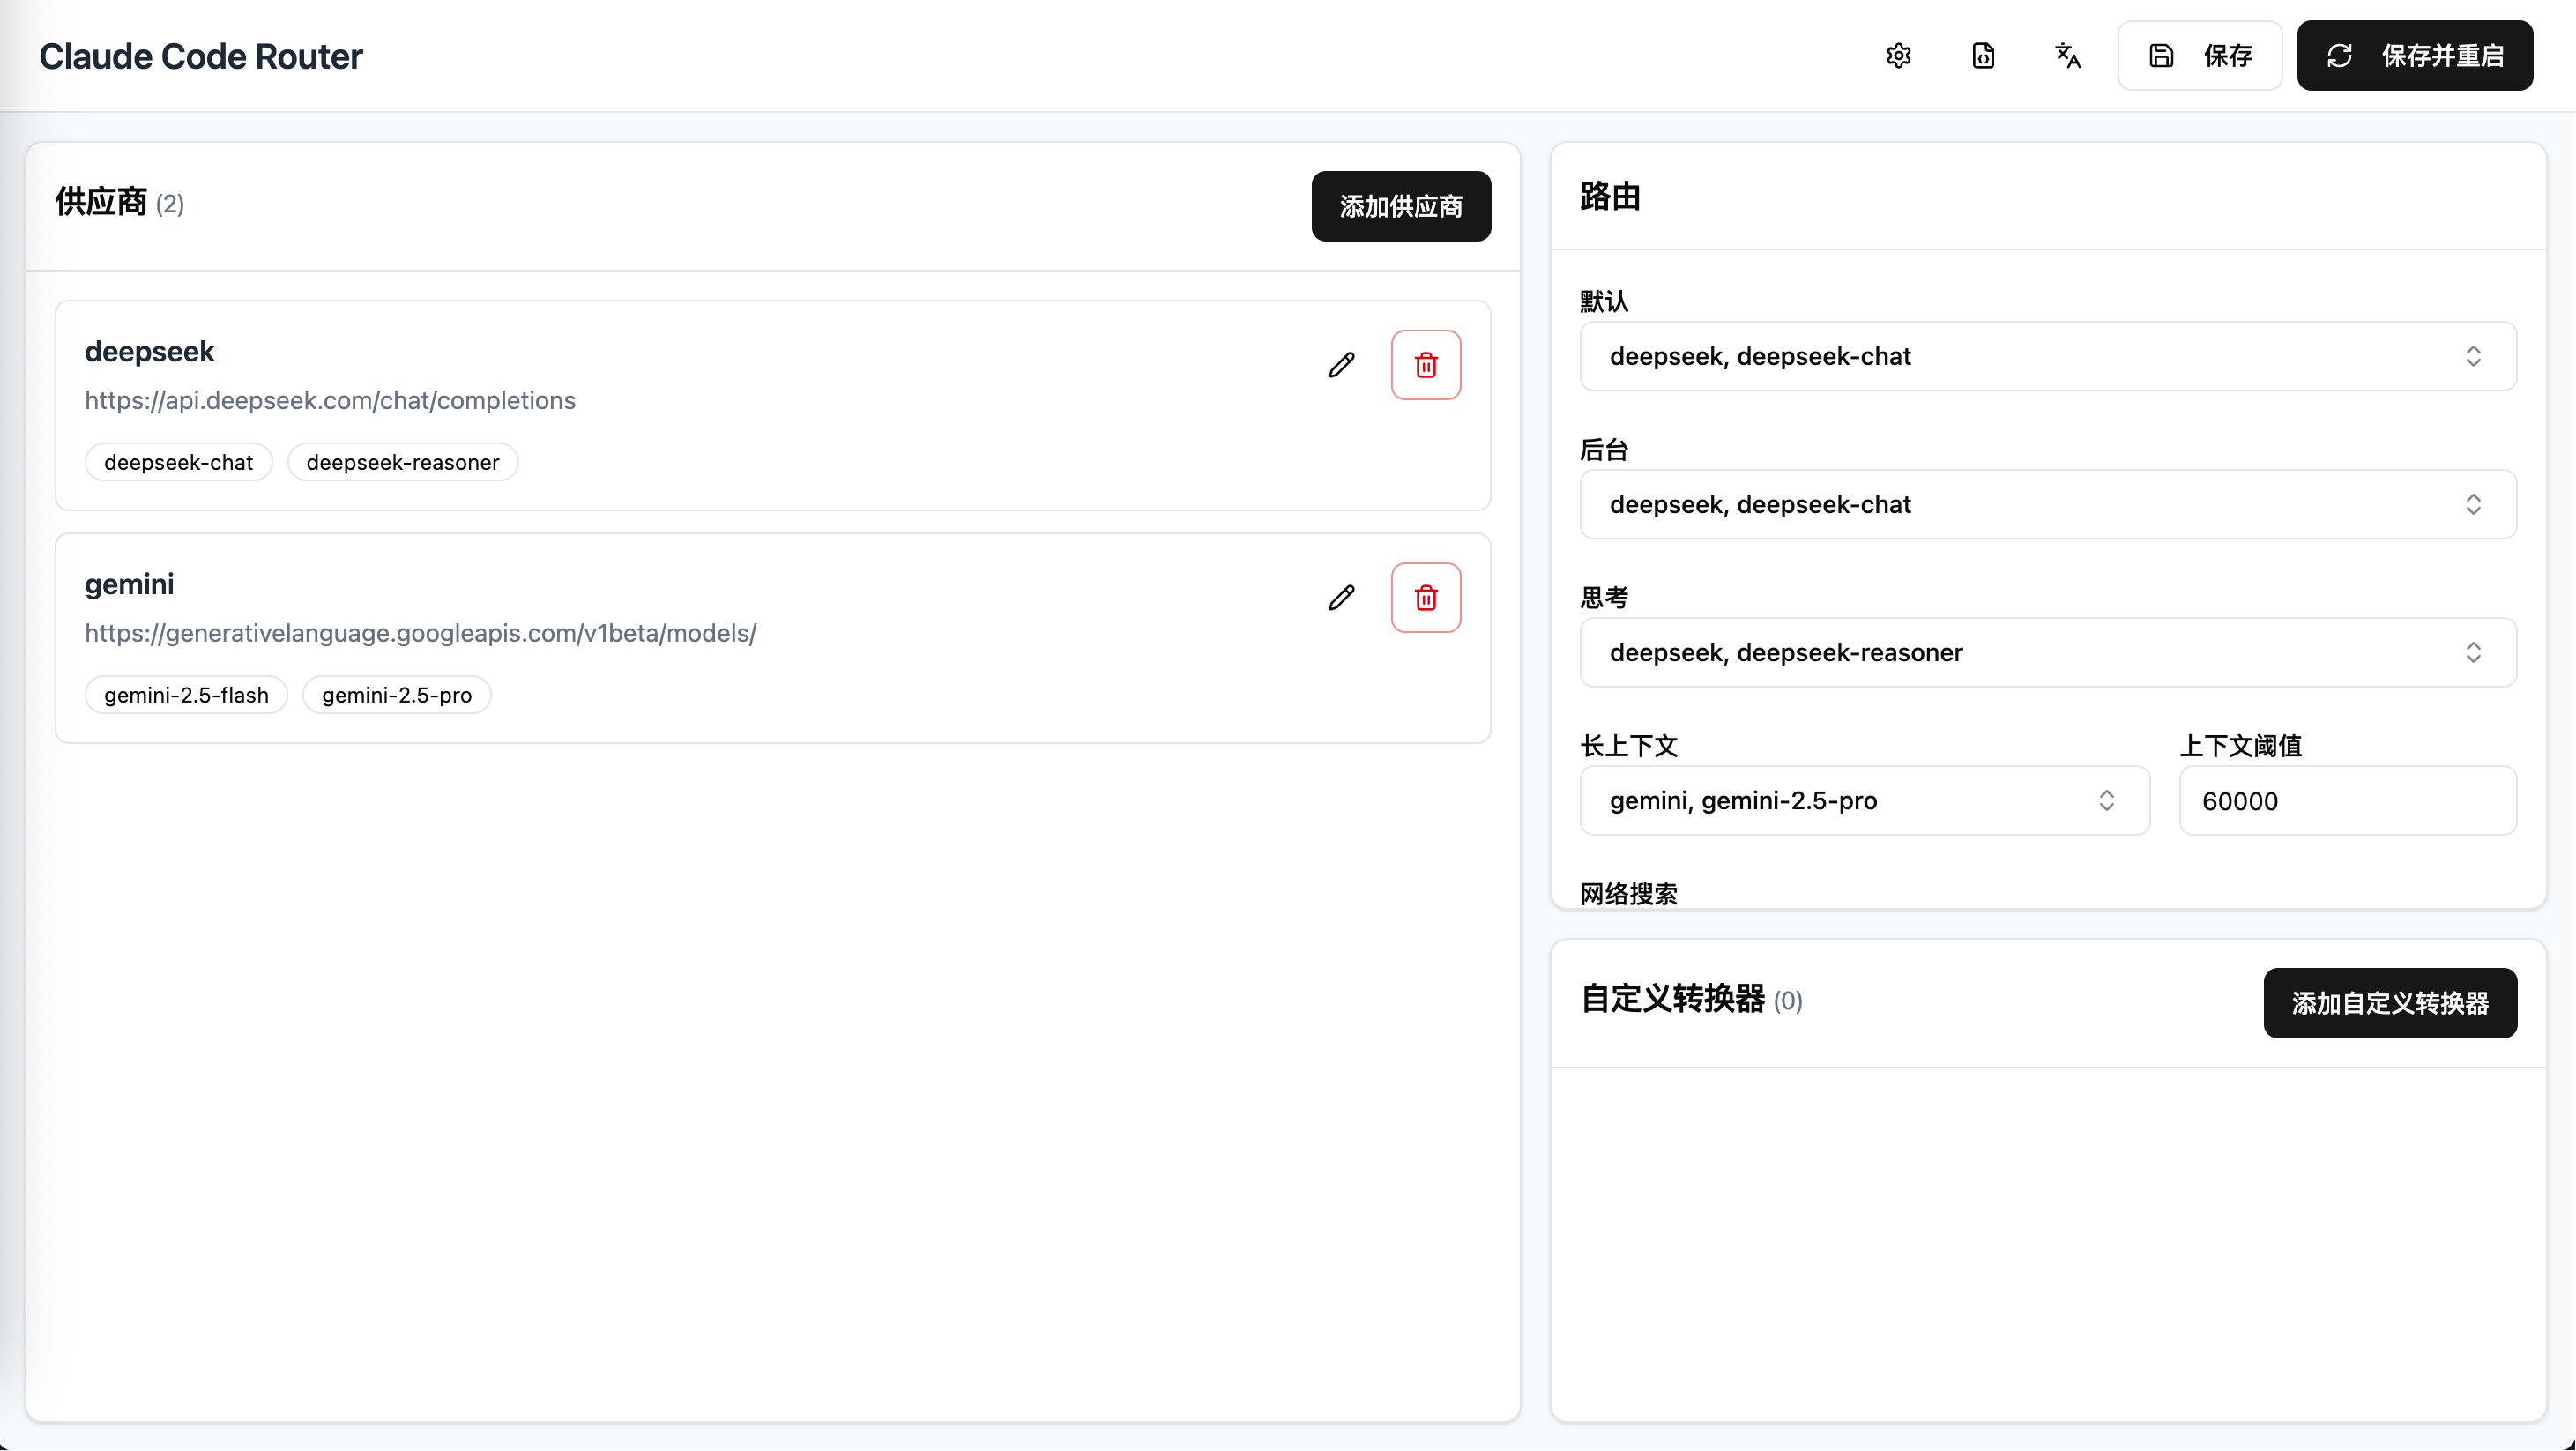Click the gemini-2.5-flash model tag
The width and height of the screenshot is (2576, 1451).
(186, 695)
